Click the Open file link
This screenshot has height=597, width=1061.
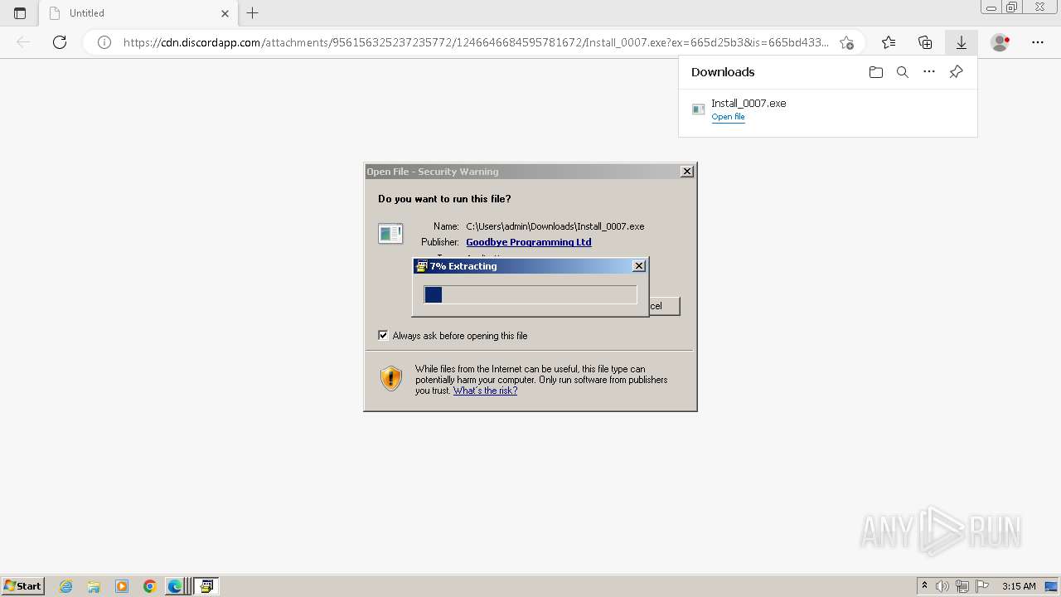(x=728, y=117)
